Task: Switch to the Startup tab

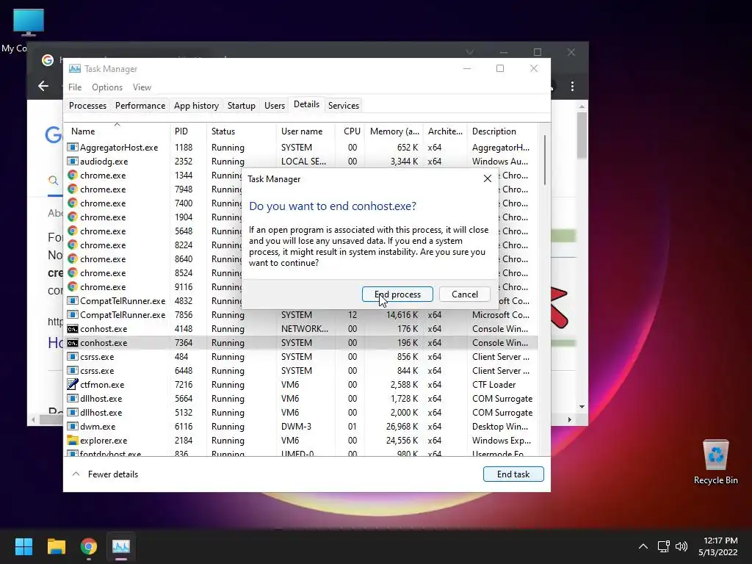Action: point(241,106)
